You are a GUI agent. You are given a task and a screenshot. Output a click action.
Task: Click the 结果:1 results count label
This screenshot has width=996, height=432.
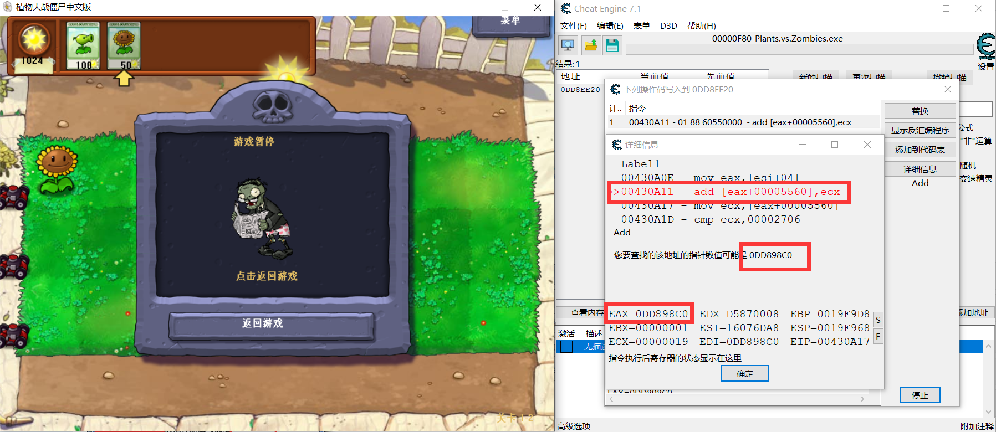click(x=568, y=64)
